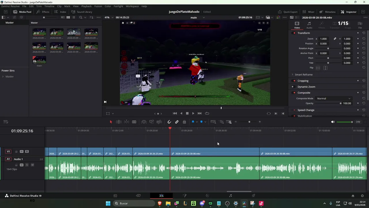Viewport: 369px width, 208px height.
Task: Mute the Audio 1 track
Action: click(x=32, y=165)
